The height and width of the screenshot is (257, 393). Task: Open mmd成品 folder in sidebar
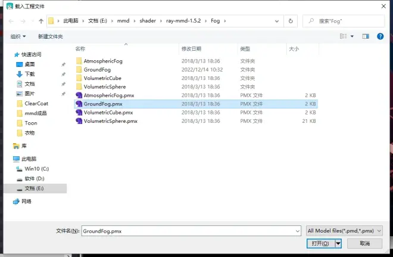click(x=36, y=113)
